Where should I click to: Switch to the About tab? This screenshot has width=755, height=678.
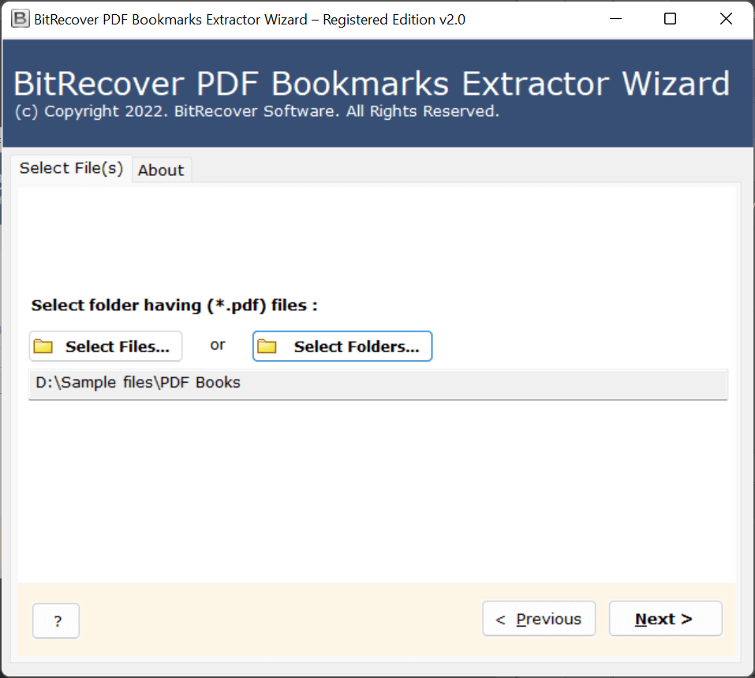(161, 170)
